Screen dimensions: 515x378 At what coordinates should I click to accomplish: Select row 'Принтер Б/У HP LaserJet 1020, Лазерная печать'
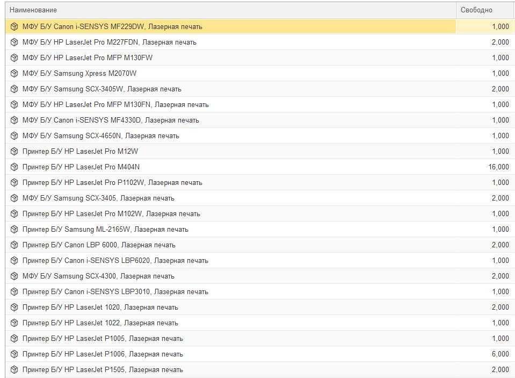pyautogui.click(x=260, y=307)
